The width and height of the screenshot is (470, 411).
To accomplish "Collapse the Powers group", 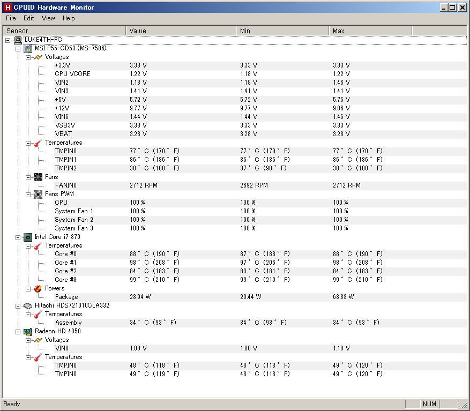I will coord(28,289).
